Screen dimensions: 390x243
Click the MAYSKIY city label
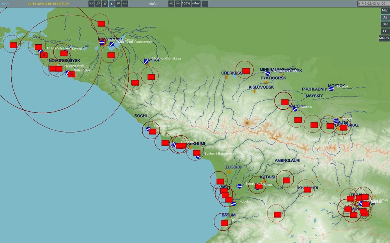pyautogui.click(x=314, y=96)
